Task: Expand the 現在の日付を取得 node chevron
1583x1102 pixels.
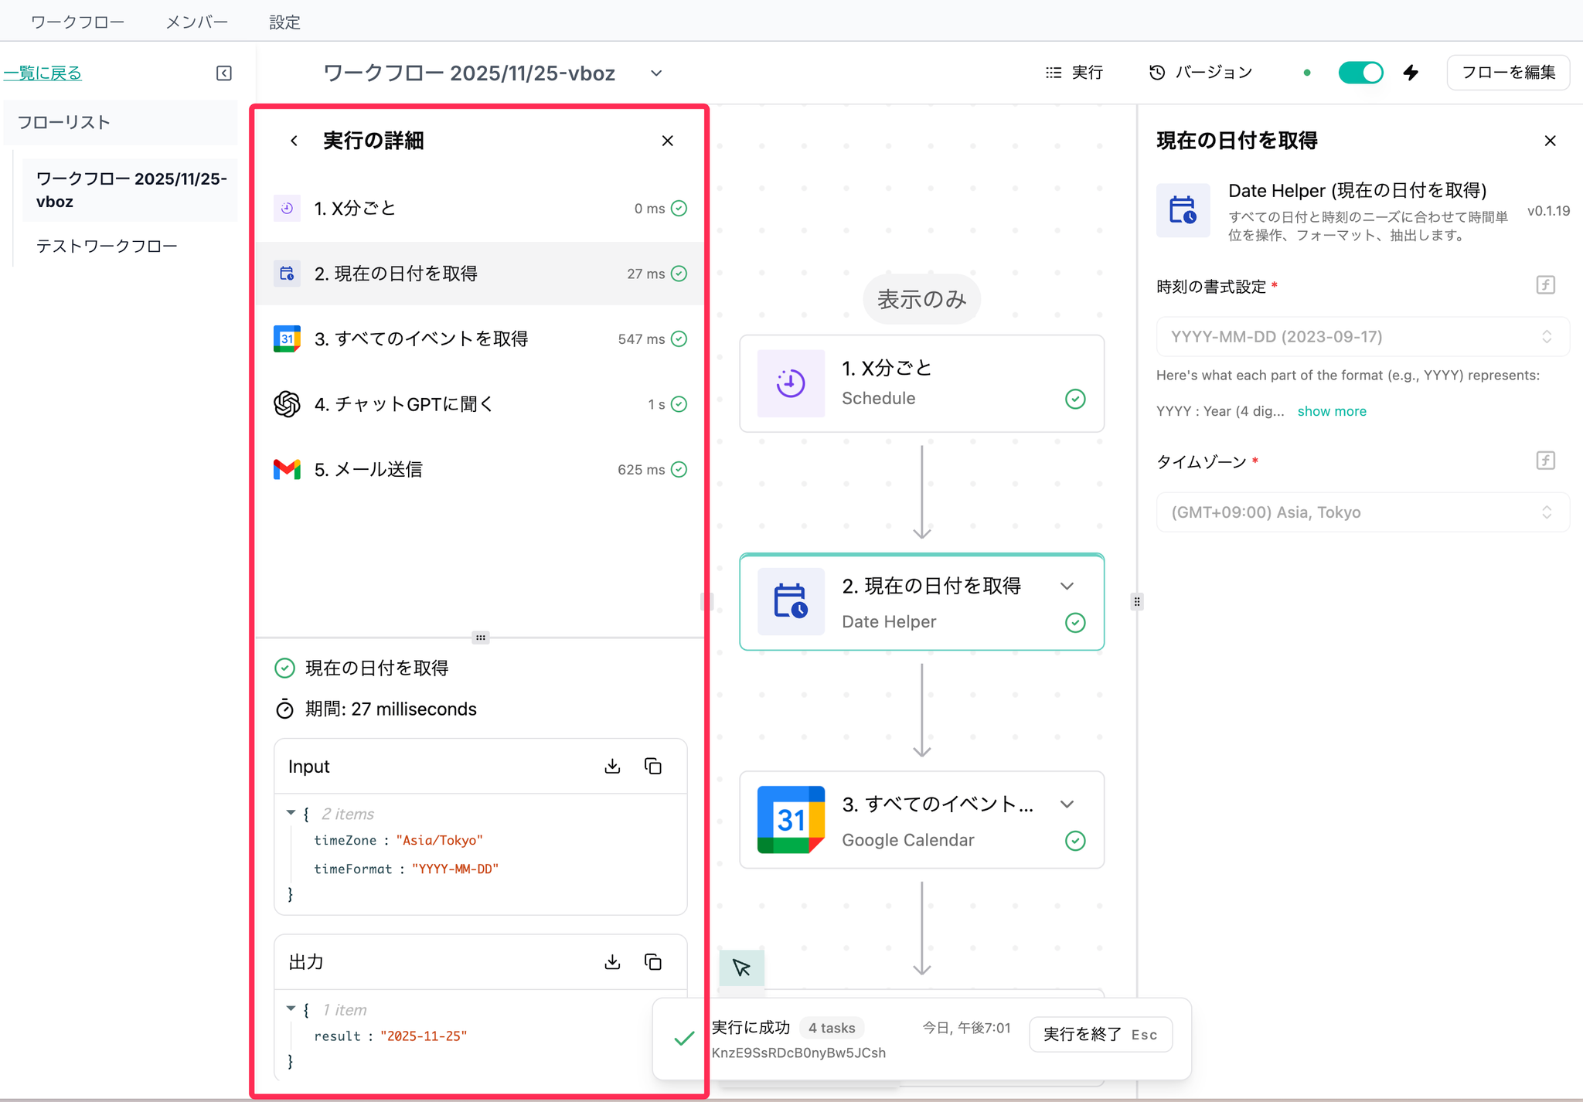Action: pos(1067,586)
